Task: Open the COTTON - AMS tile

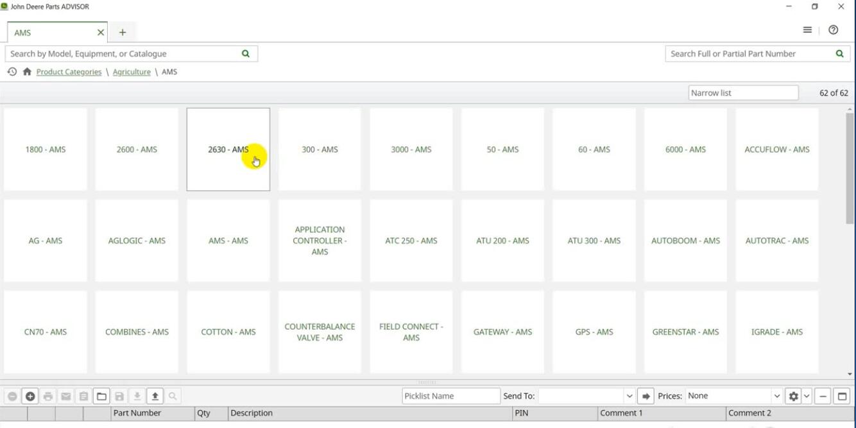Action: [228, 332]
